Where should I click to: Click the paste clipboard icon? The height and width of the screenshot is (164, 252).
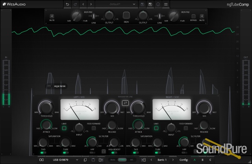93,160
